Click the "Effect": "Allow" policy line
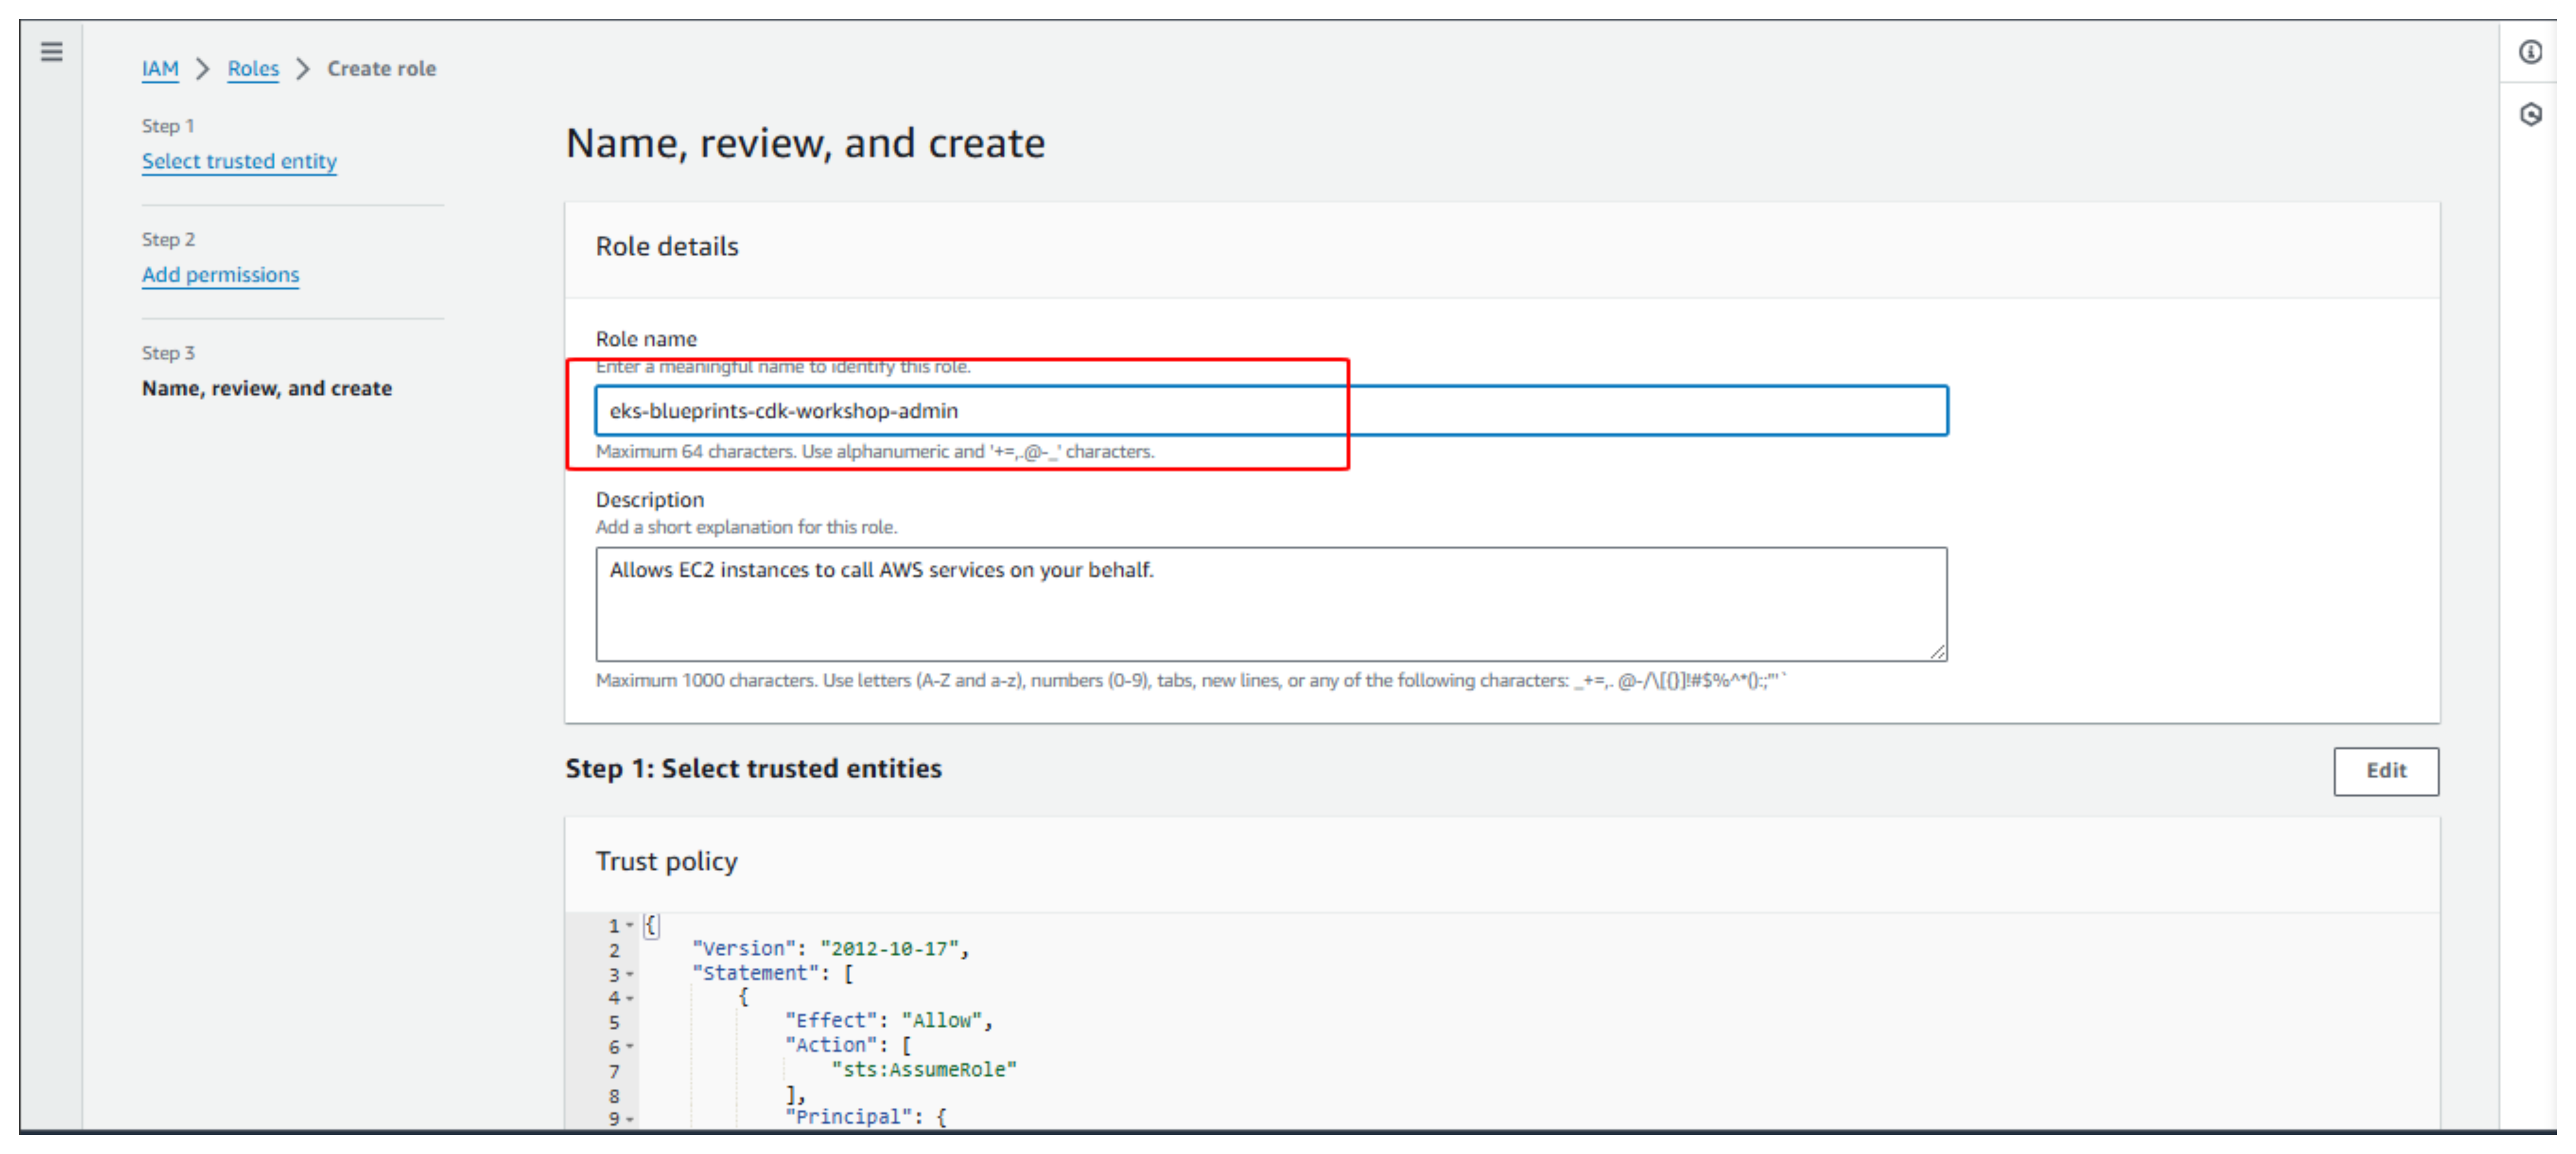 [888, 1021]
